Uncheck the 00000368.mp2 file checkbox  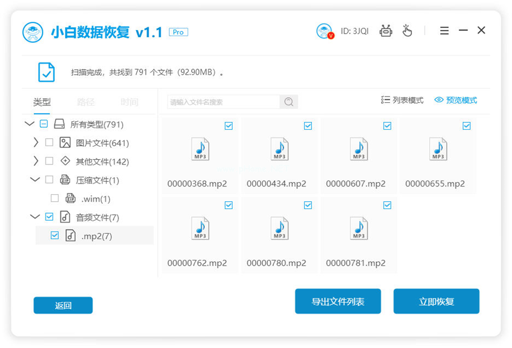click(227, 125)
